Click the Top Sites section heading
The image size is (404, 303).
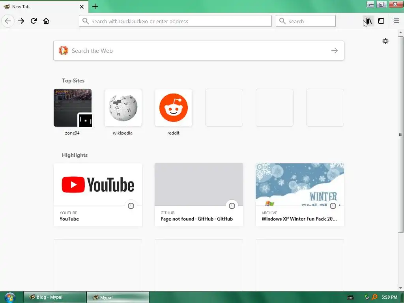click(x=73, y=80)
